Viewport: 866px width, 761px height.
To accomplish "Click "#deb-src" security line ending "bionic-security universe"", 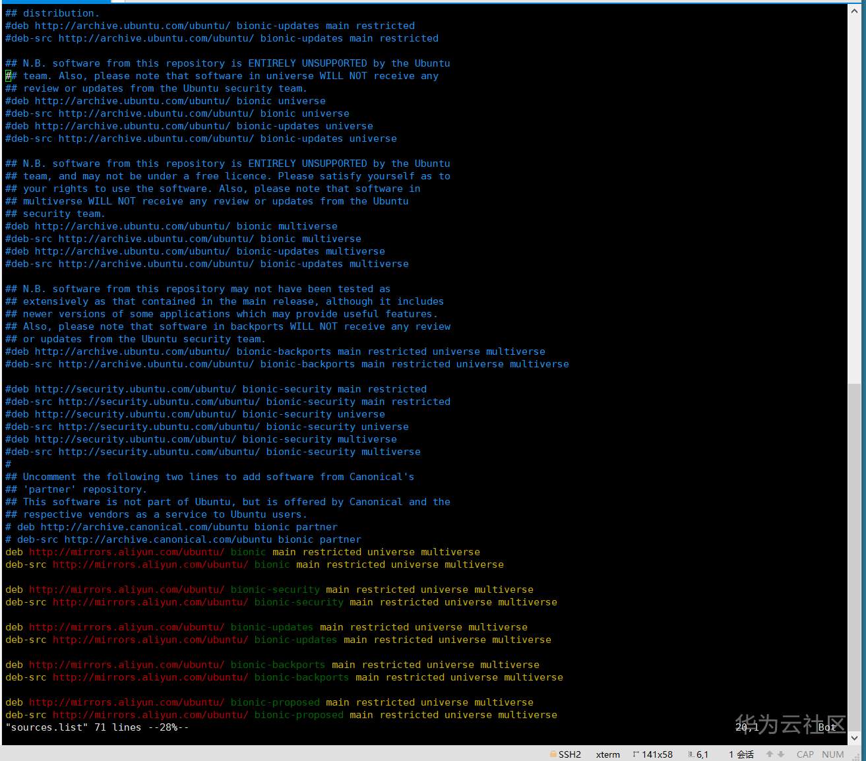I will coord(207,427).
